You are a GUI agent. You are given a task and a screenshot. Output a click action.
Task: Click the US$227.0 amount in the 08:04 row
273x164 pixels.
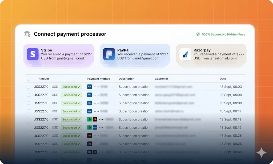[41, 95]
